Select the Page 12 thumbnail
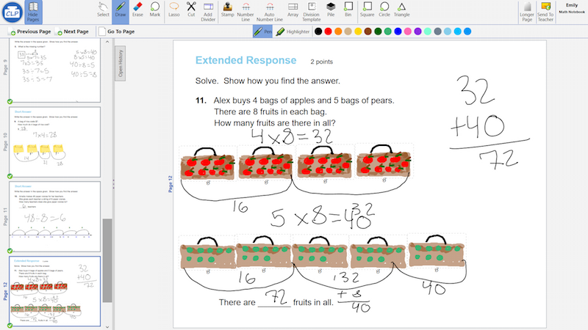 click(x=54, y=291)
